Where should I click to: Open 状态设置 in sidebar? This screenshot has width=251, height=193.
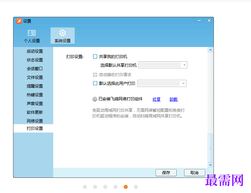pos(35,60)
